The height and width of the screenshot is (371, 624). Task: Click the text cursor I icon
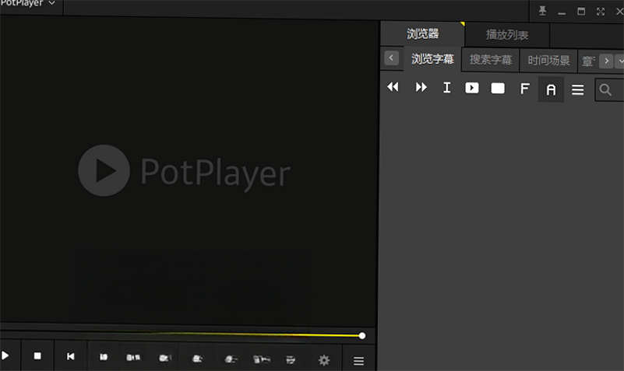pyautogui.click(x=447, y=87)
